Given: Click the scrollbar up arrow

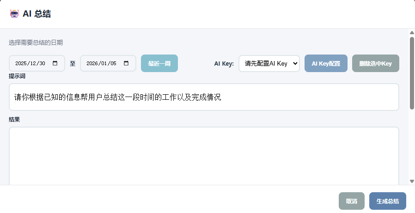Looking at the screenshot, I should pyautogui.click(x=412, y=32).
